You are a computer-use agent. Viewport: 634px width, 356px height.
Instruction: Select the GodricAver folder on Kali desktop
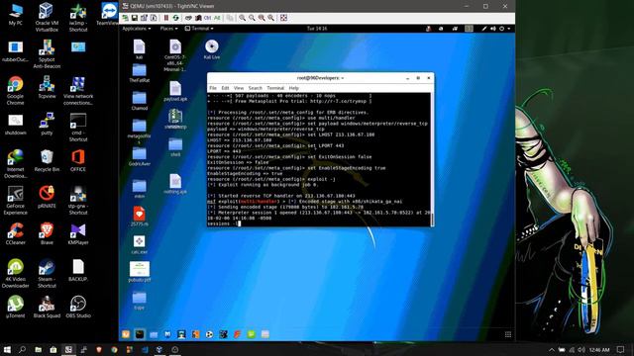(x=139, y=156)
